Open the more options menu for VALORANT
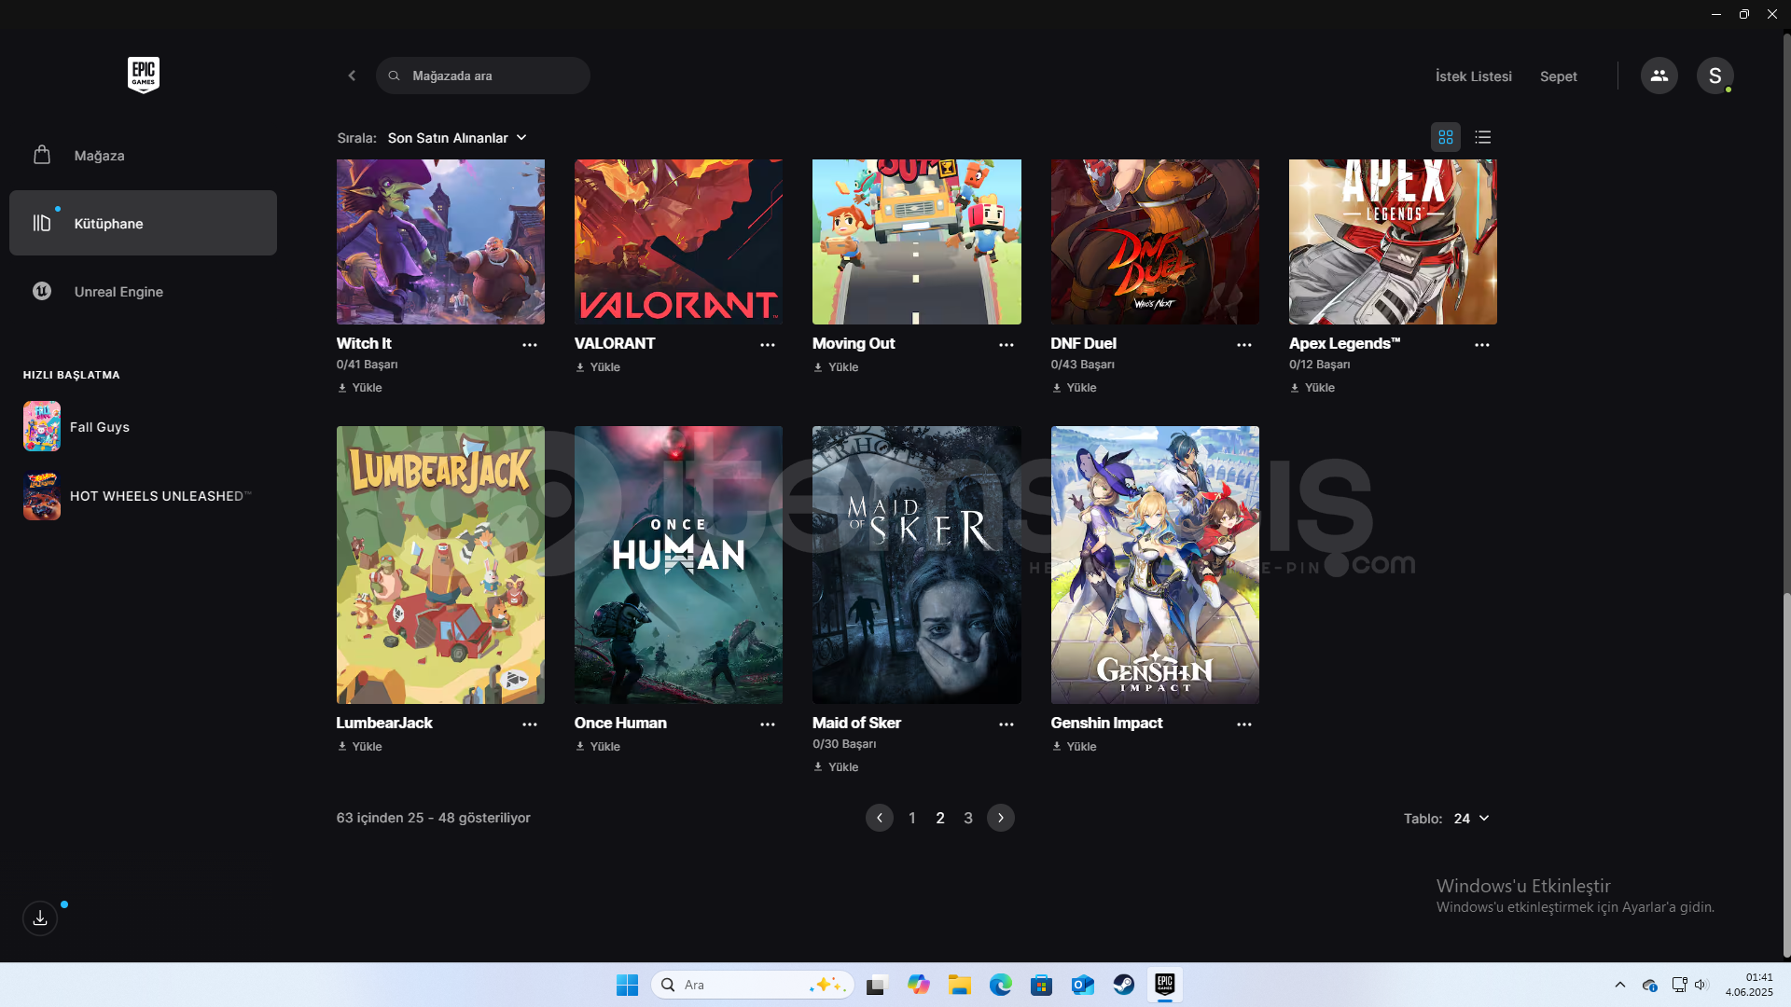 coord(767,345)
